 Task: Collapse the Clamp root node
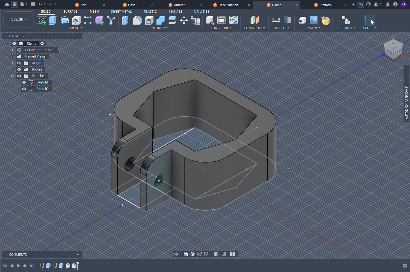point(8,43)
